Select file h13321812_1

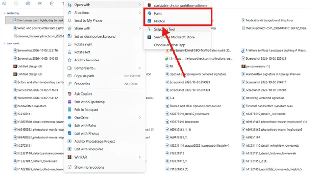(x=176, y=161)
